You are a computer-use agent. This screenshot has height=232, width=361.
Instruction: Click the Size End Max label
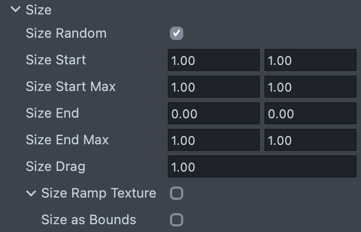click(67, 140)
